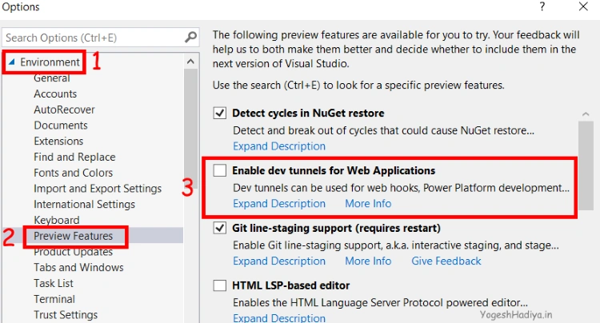Select the Keyboard options page
This screenshot has height=323, width=600.
(57, 220)
